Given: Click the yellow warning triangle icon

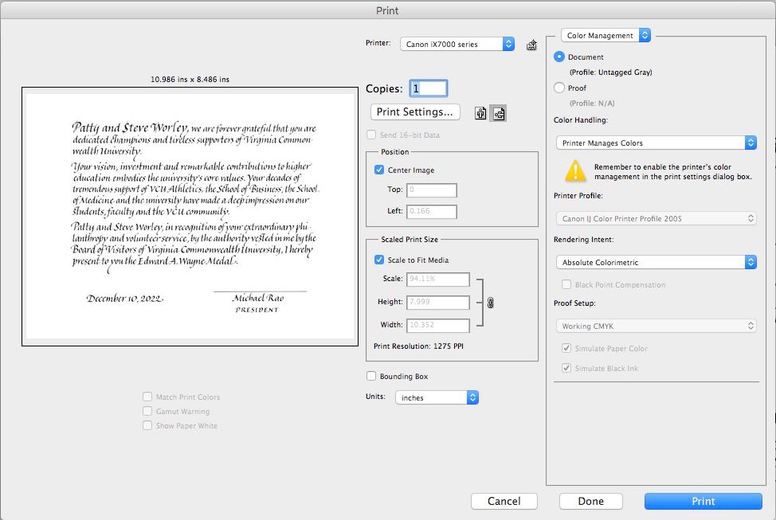Looking at the screenshot, I should [575, 170].
